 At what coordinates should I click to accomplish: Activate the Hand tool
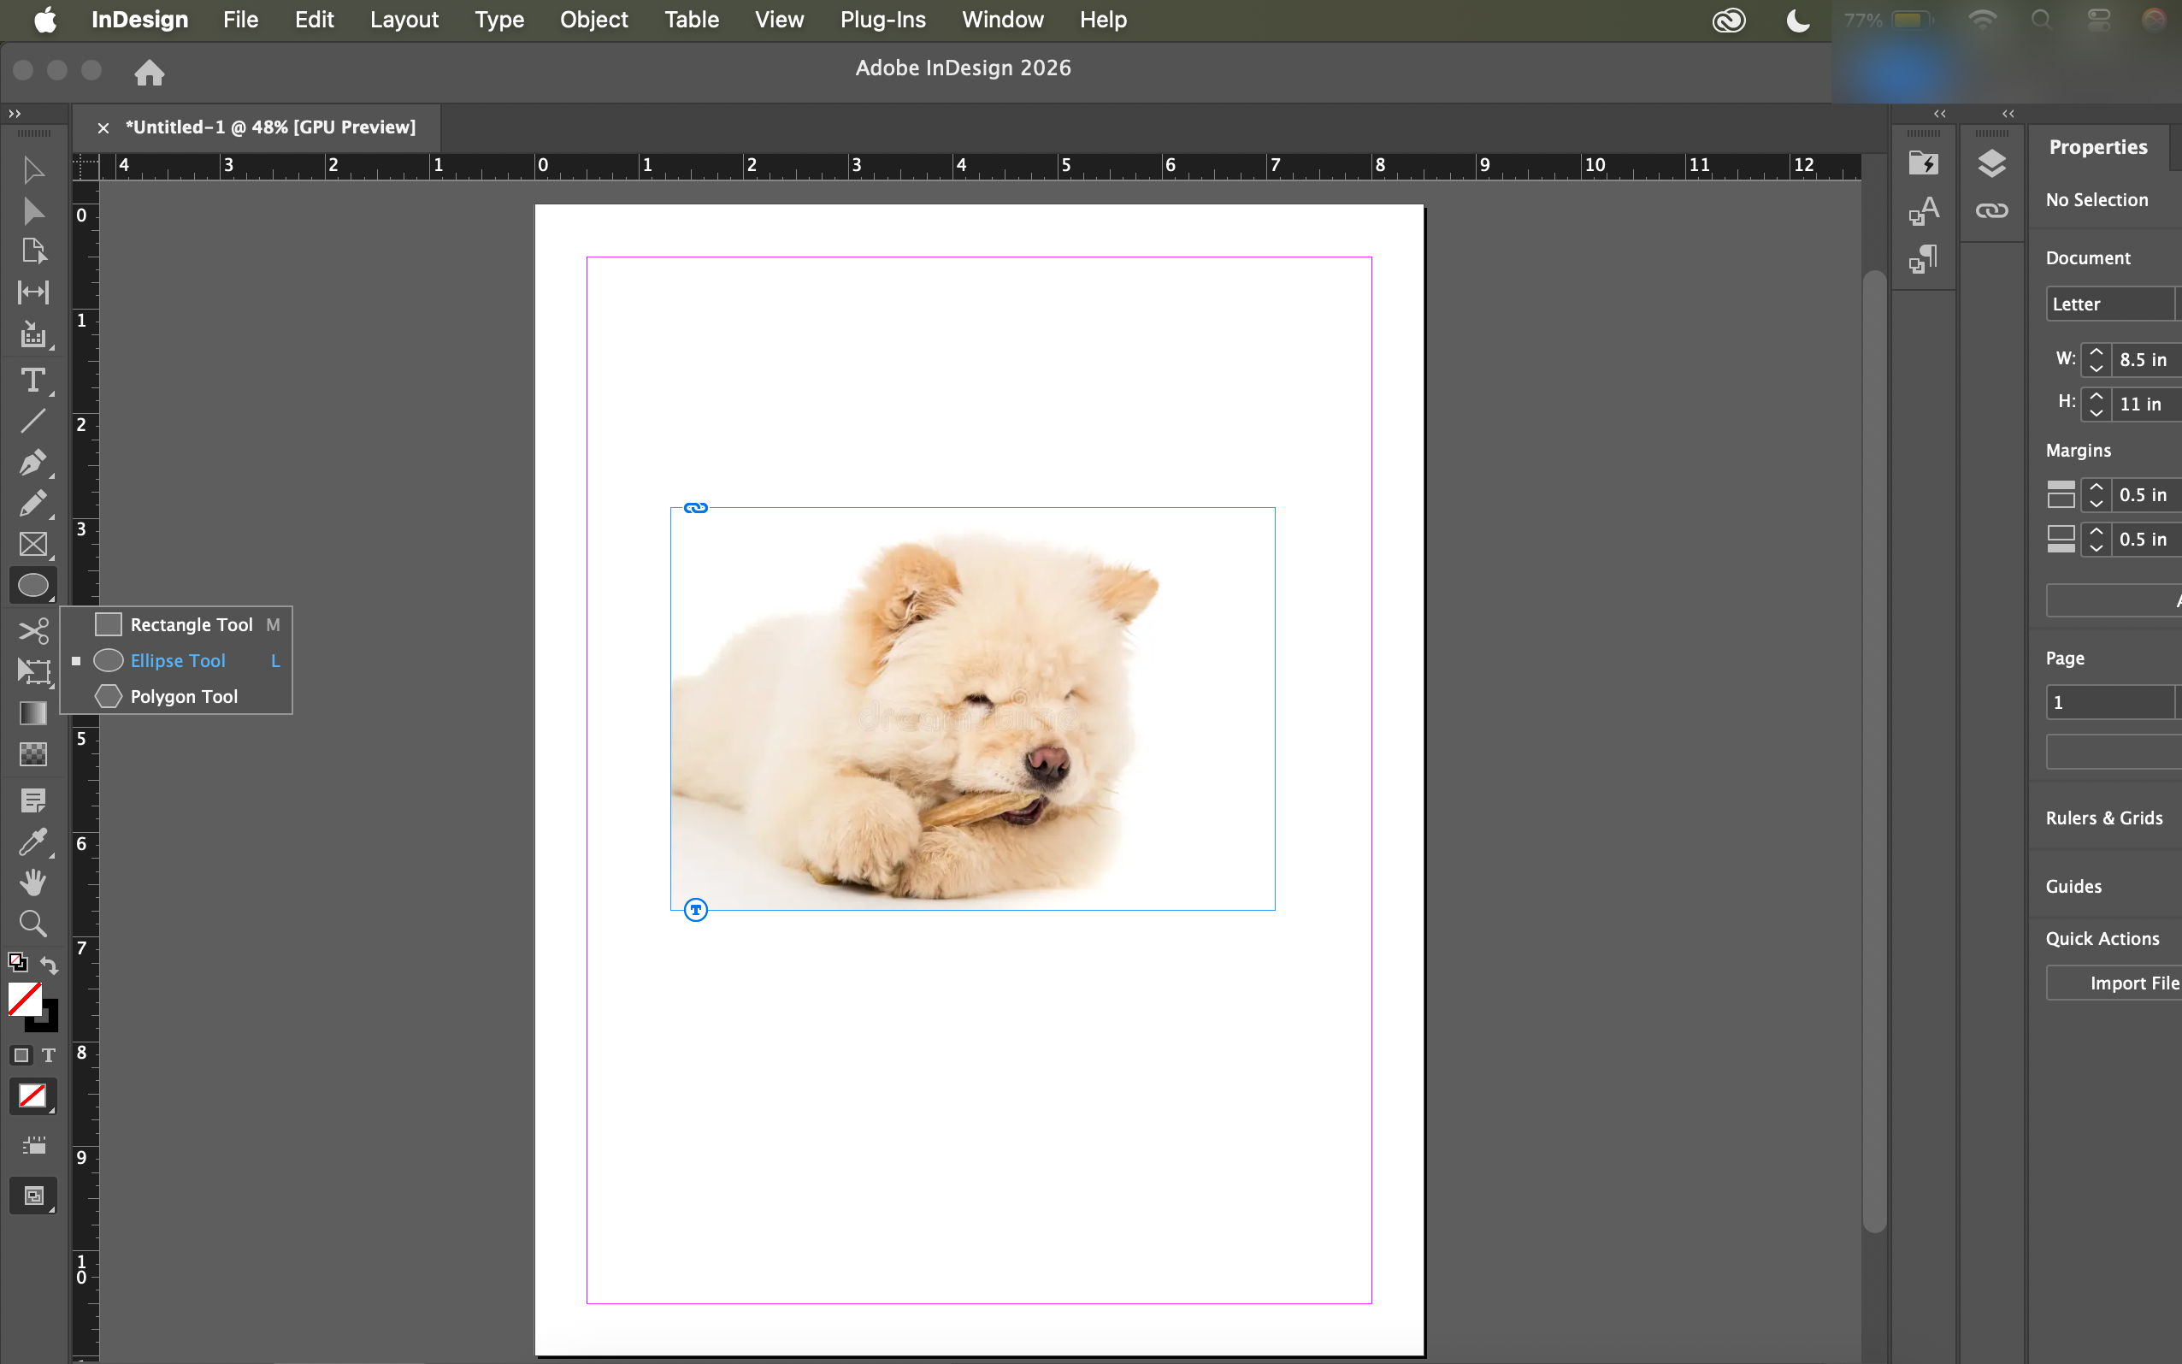click(33, 883)
